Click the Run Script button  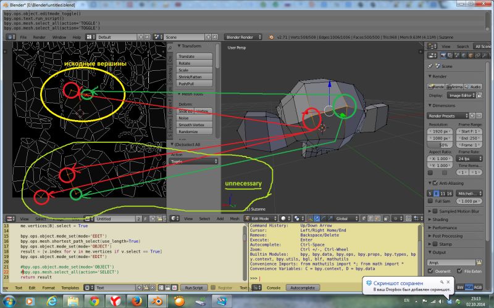194,288
